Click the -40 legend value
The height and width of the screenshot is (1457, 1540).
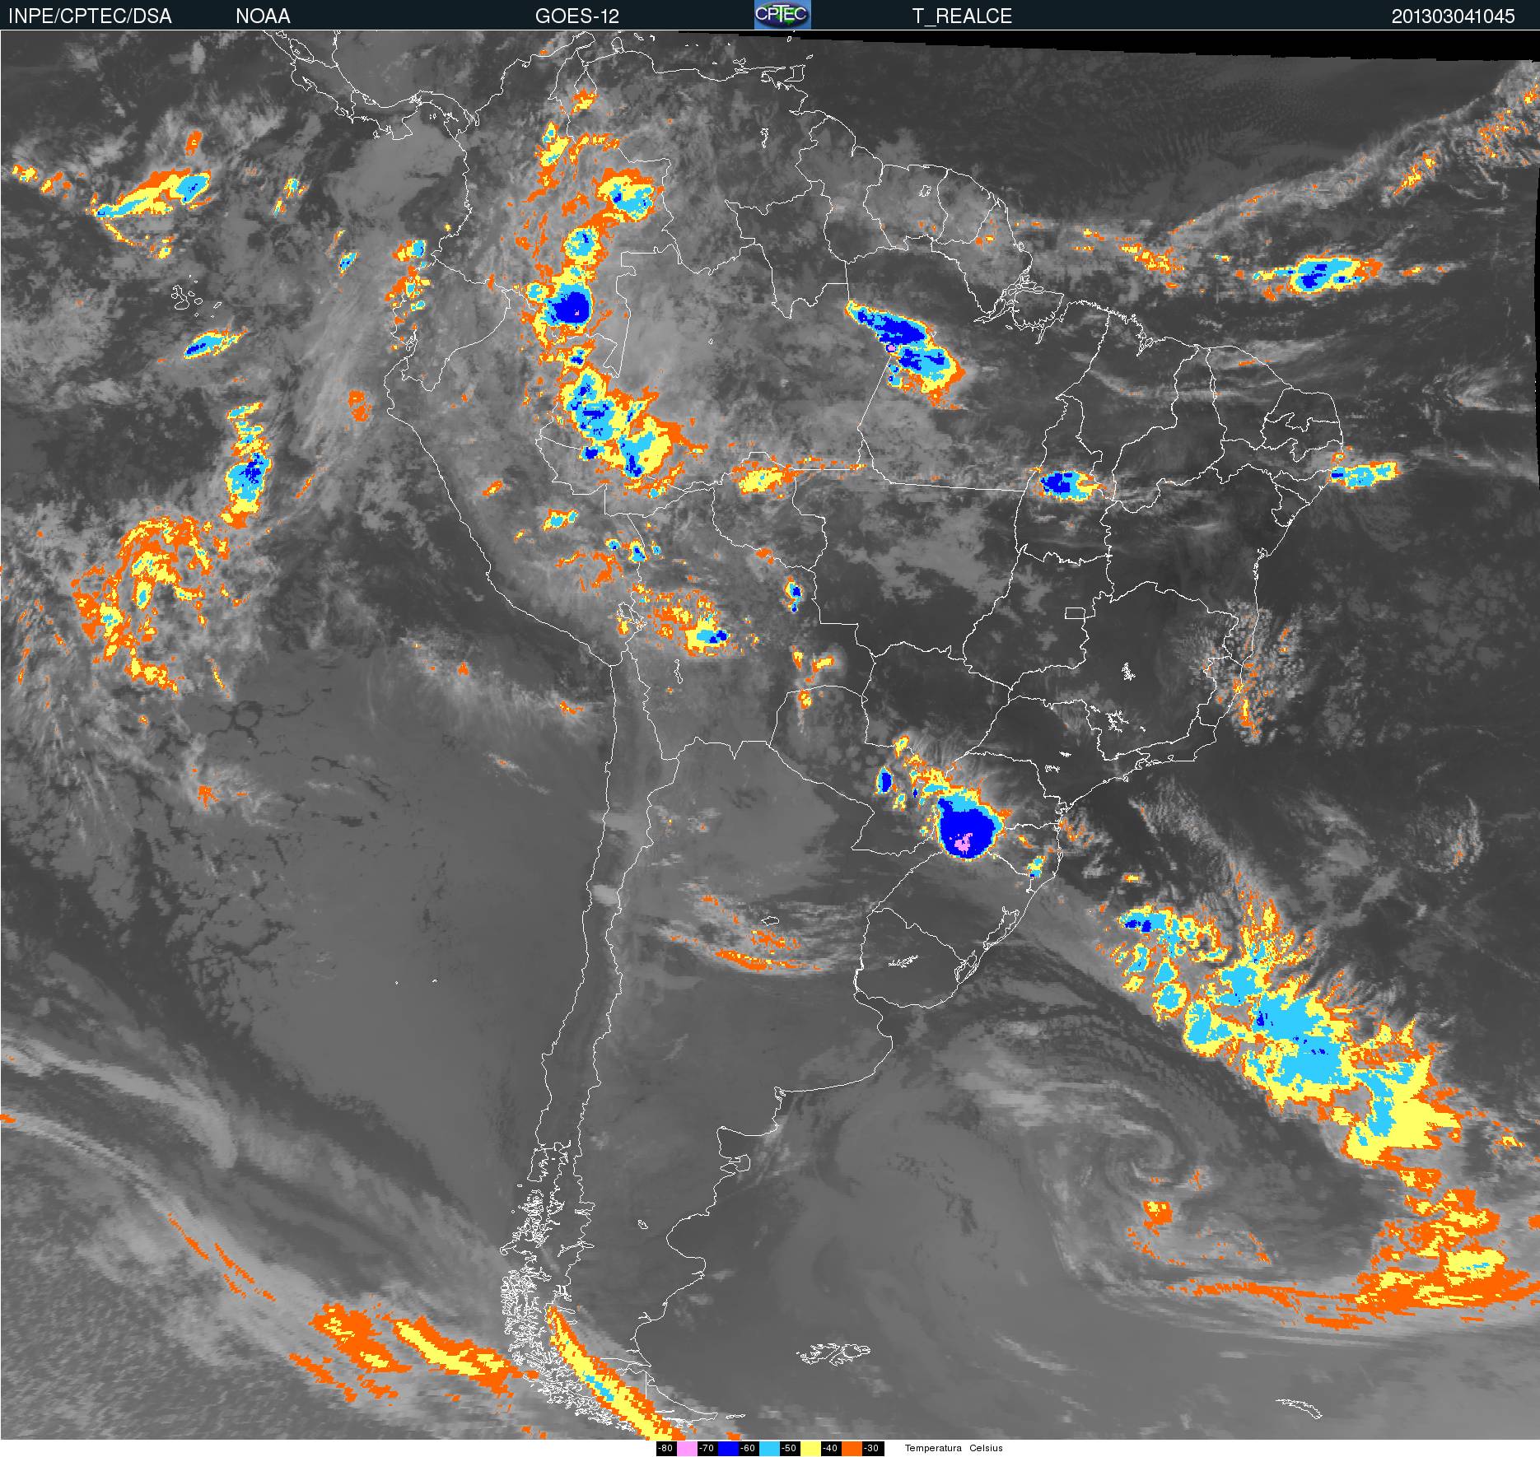click(x=830, y=1449)
